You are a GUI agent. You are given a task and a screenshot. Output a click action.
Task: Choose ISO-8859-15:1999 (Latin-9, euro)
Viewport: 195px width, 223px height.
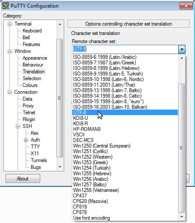click(x=125, y=101)
